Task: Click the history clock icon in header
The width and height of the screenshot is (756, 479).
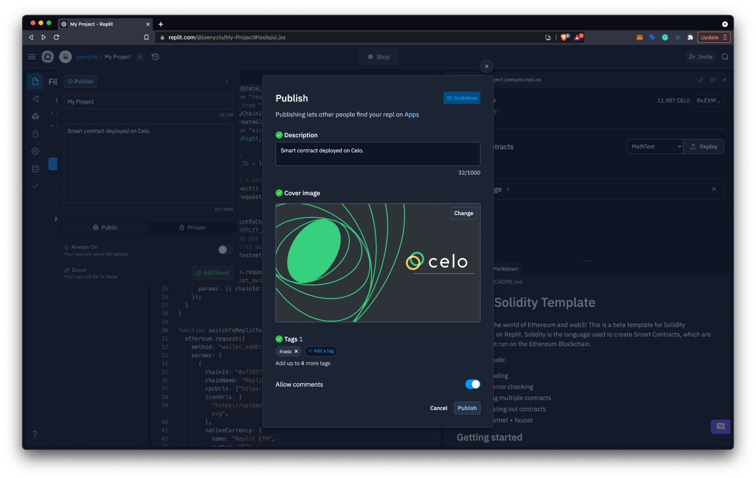Action: click(x=155, y=57)
